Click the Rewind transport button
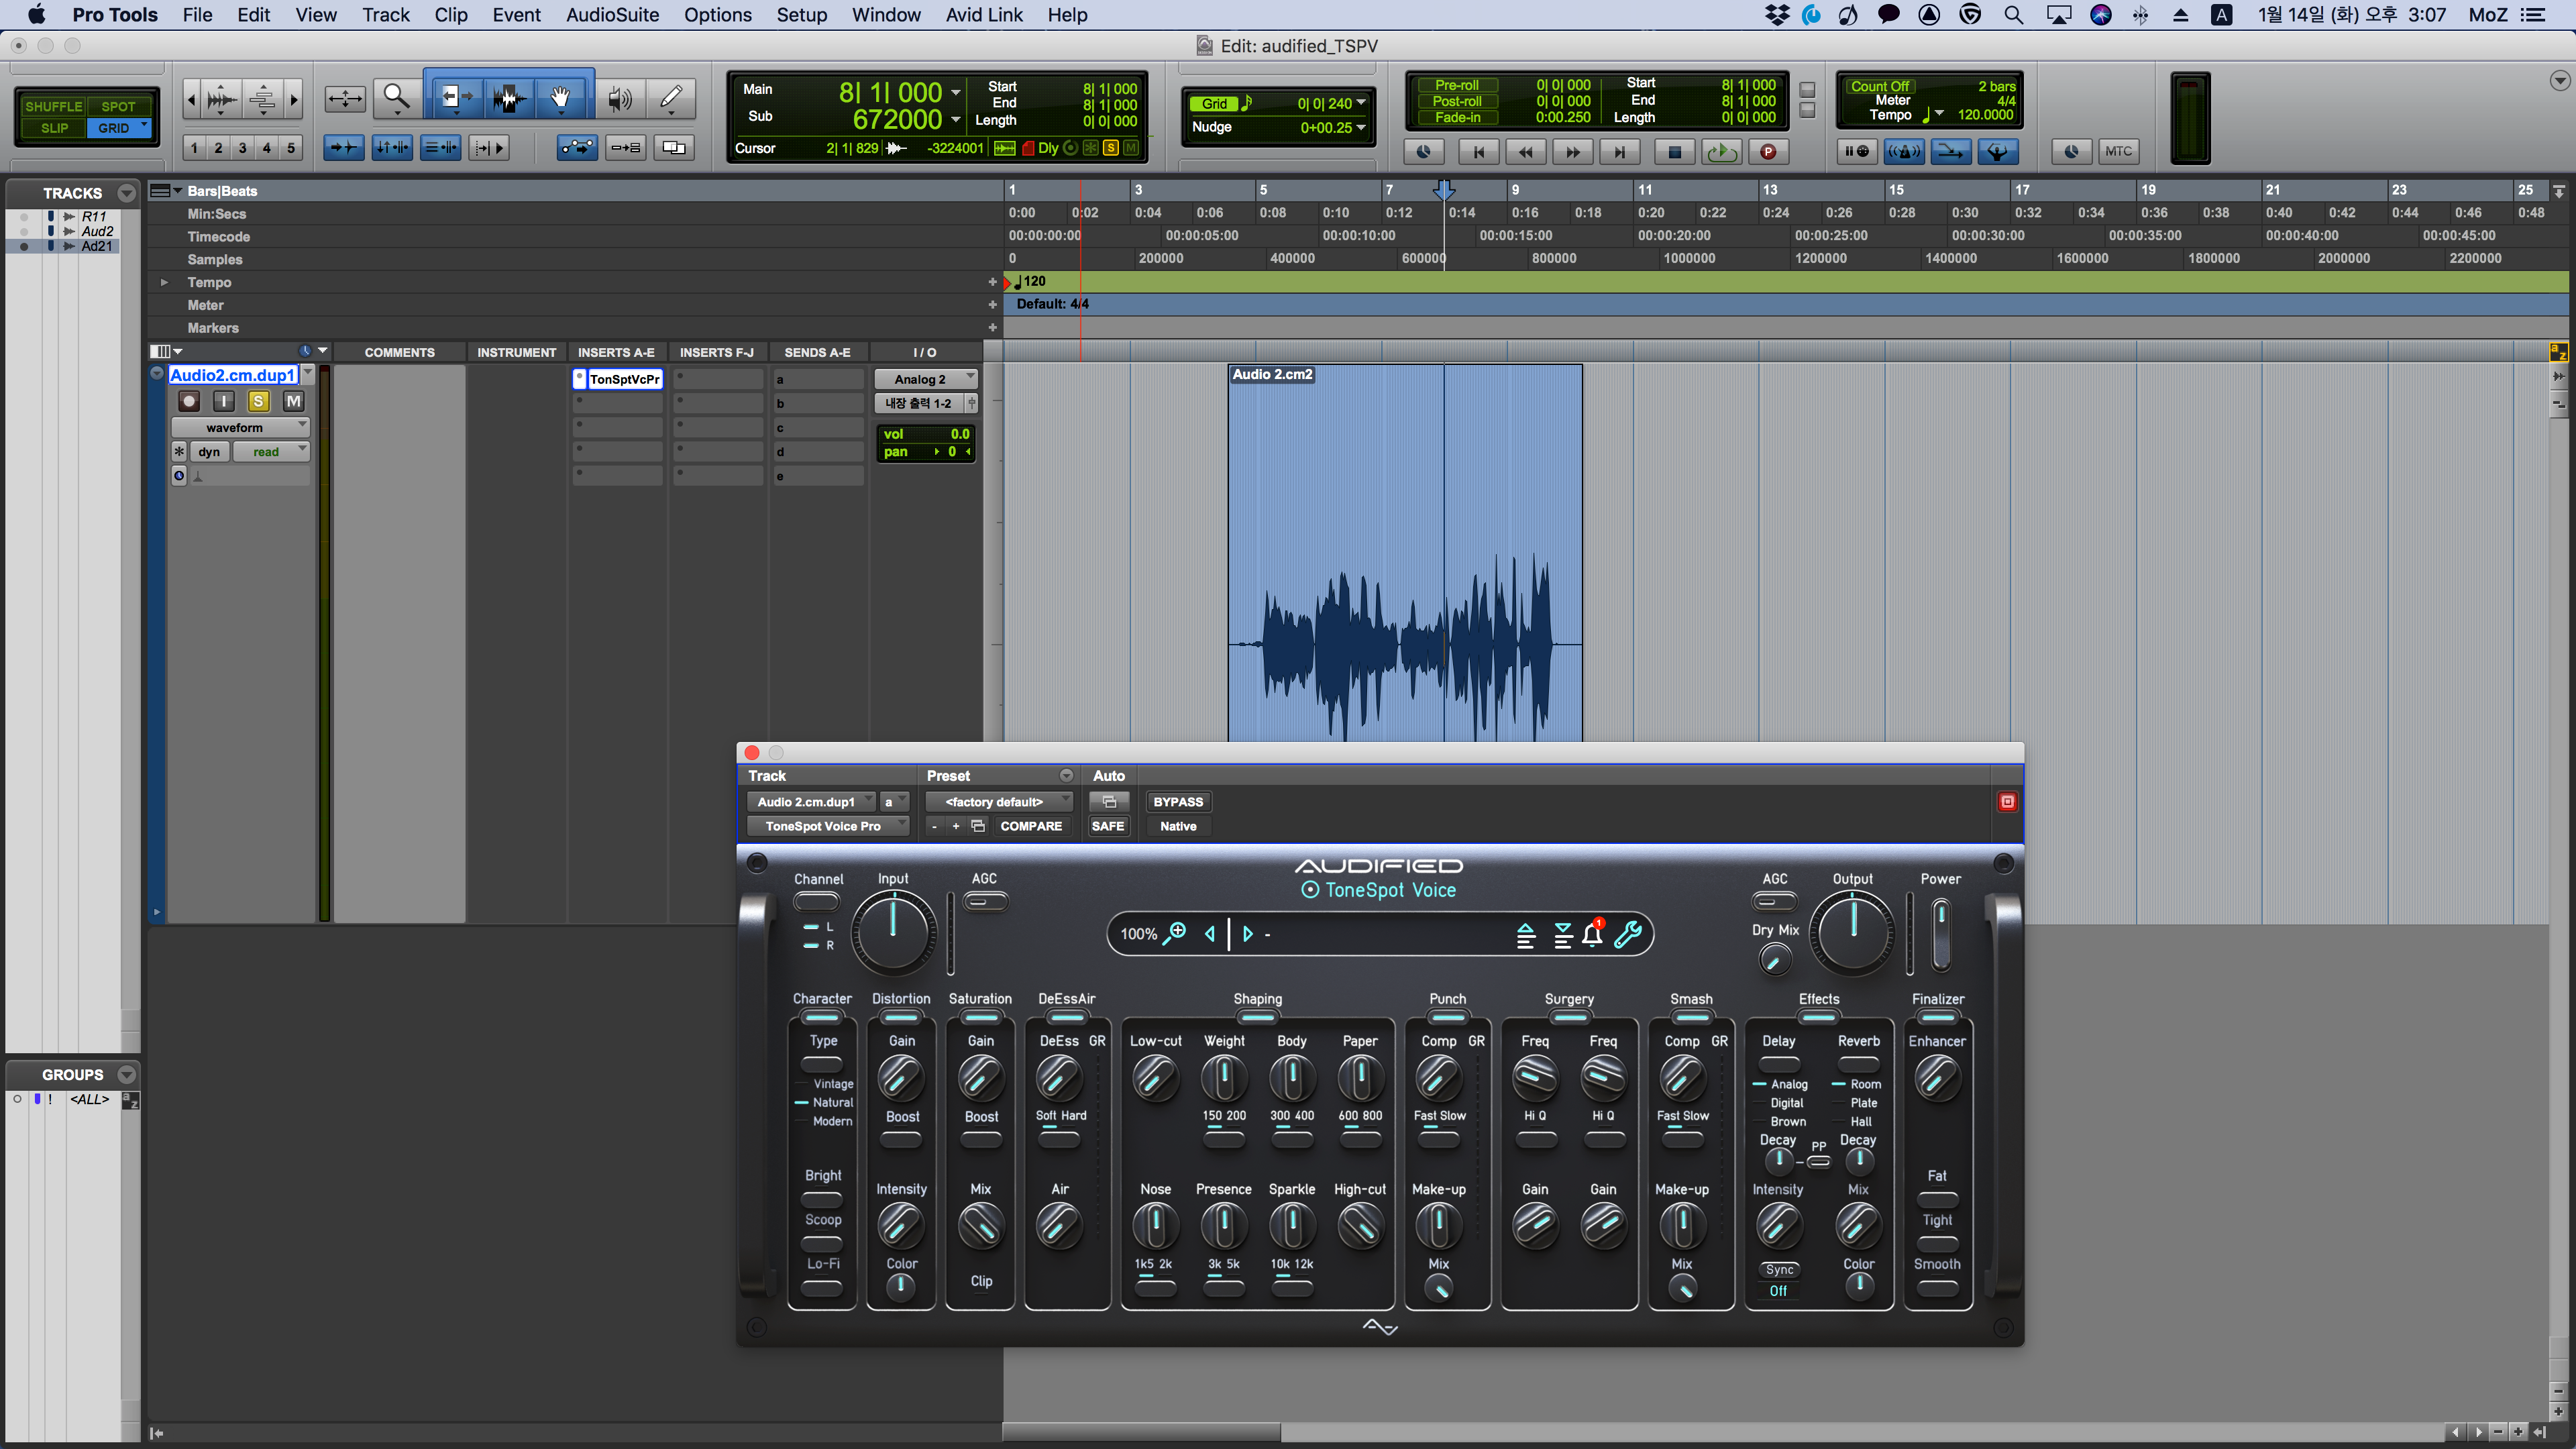 pyautogui.click(x=1526, y=152)
